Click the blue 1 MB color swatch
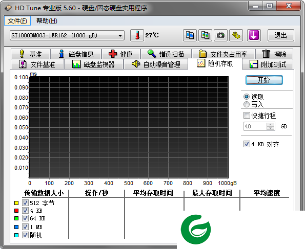Viewport: 305px width, 249px height. click(16, 227)
